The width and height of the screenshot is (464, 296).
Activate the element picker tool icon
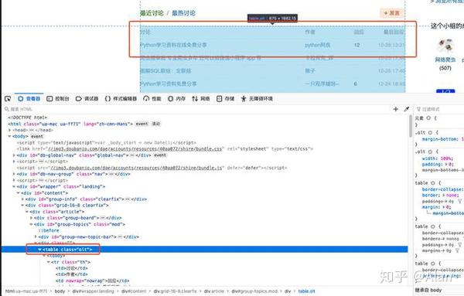click(8, 99)
